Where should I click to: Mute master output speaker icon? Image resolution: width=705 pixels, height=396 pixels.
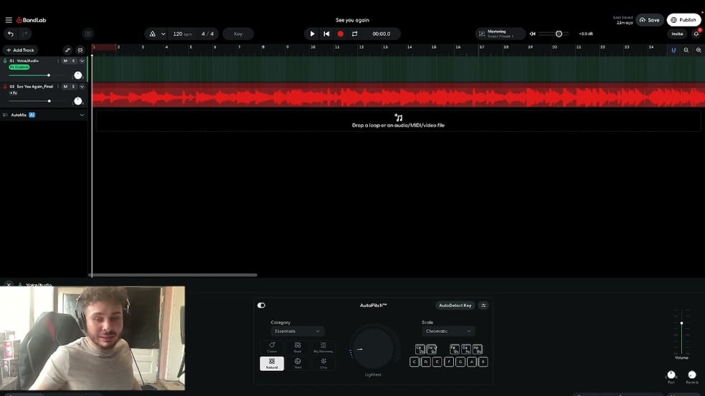coord(532,34)
